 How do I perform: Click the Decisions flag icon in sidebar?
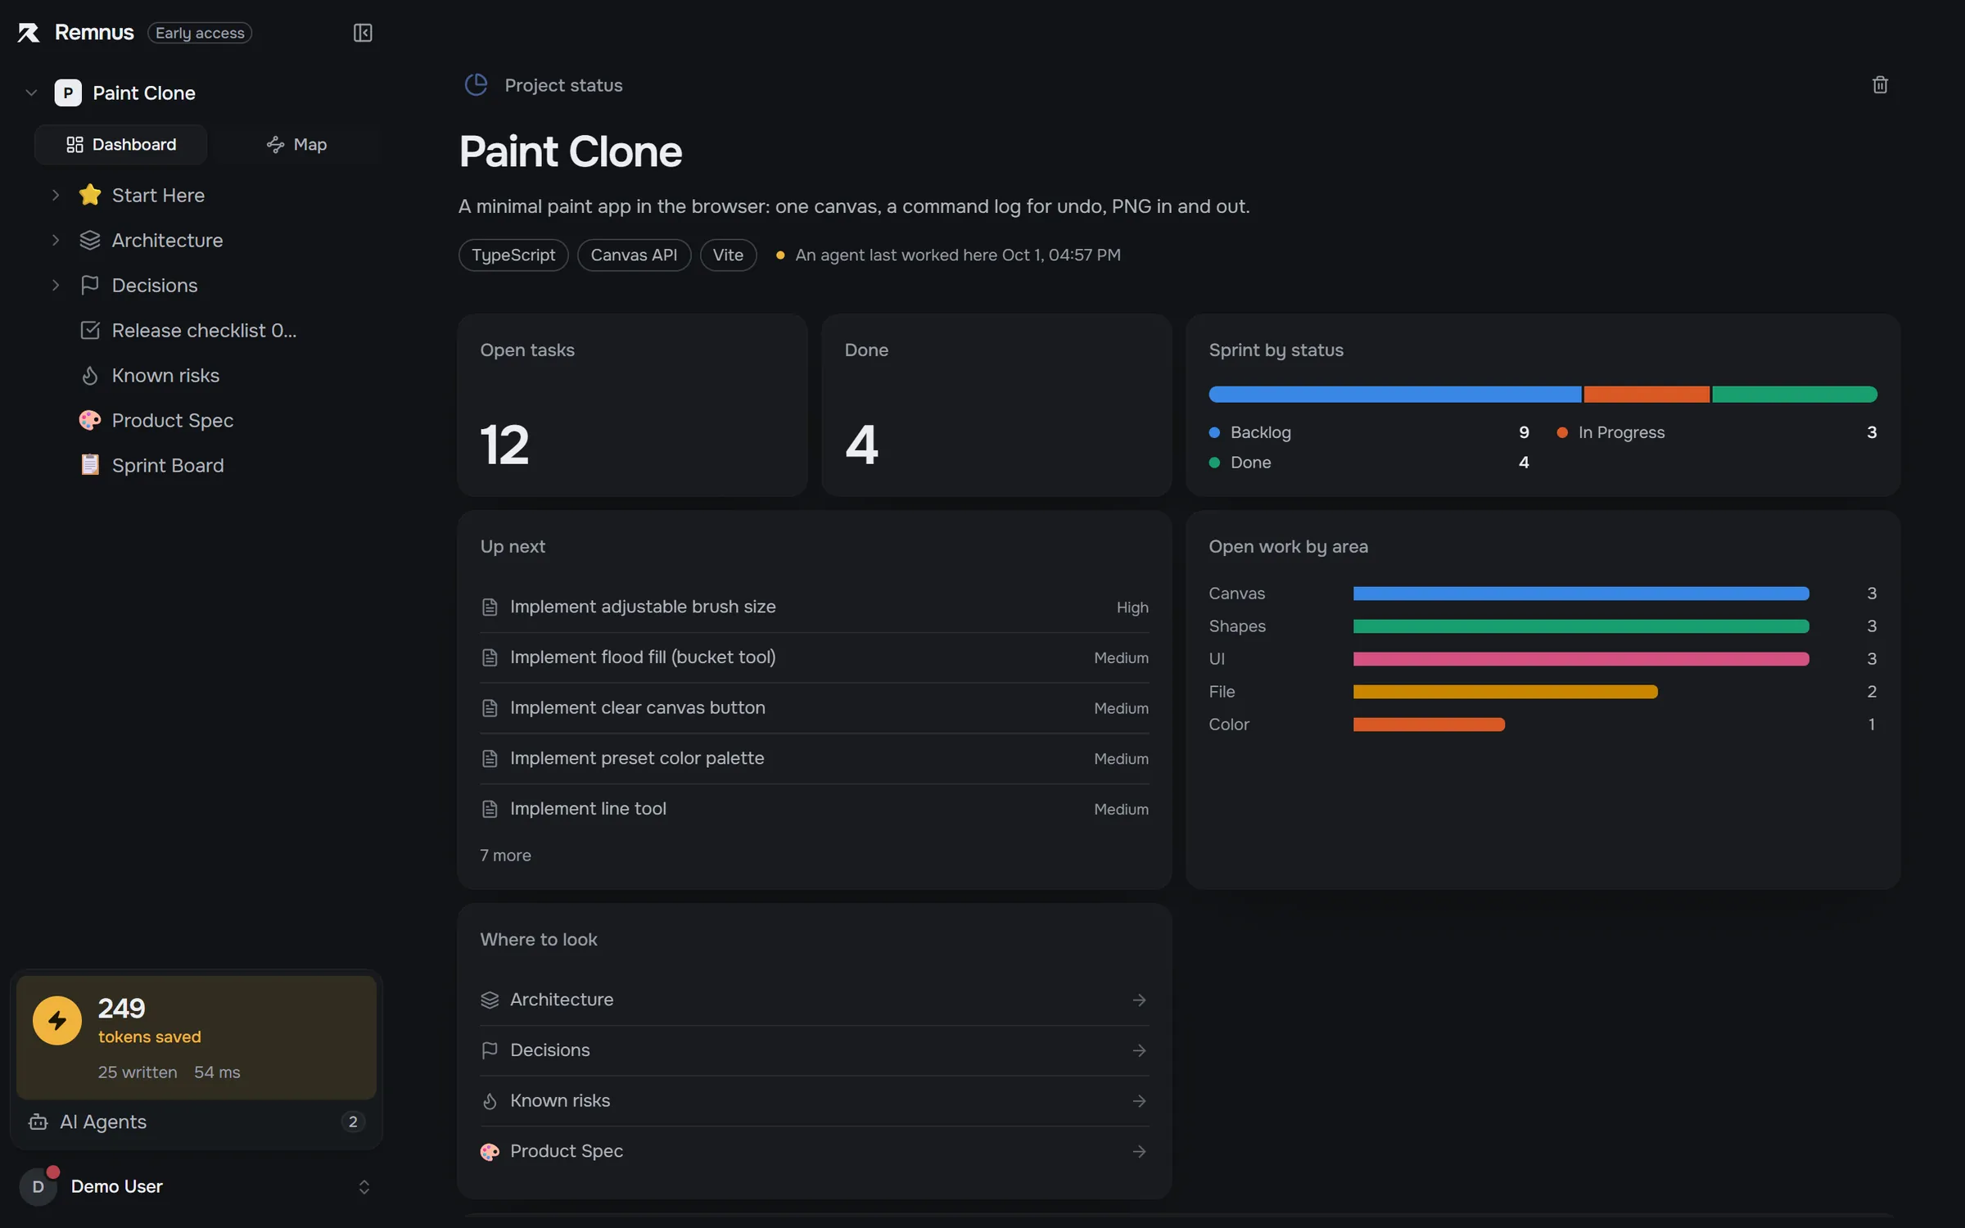90,285
